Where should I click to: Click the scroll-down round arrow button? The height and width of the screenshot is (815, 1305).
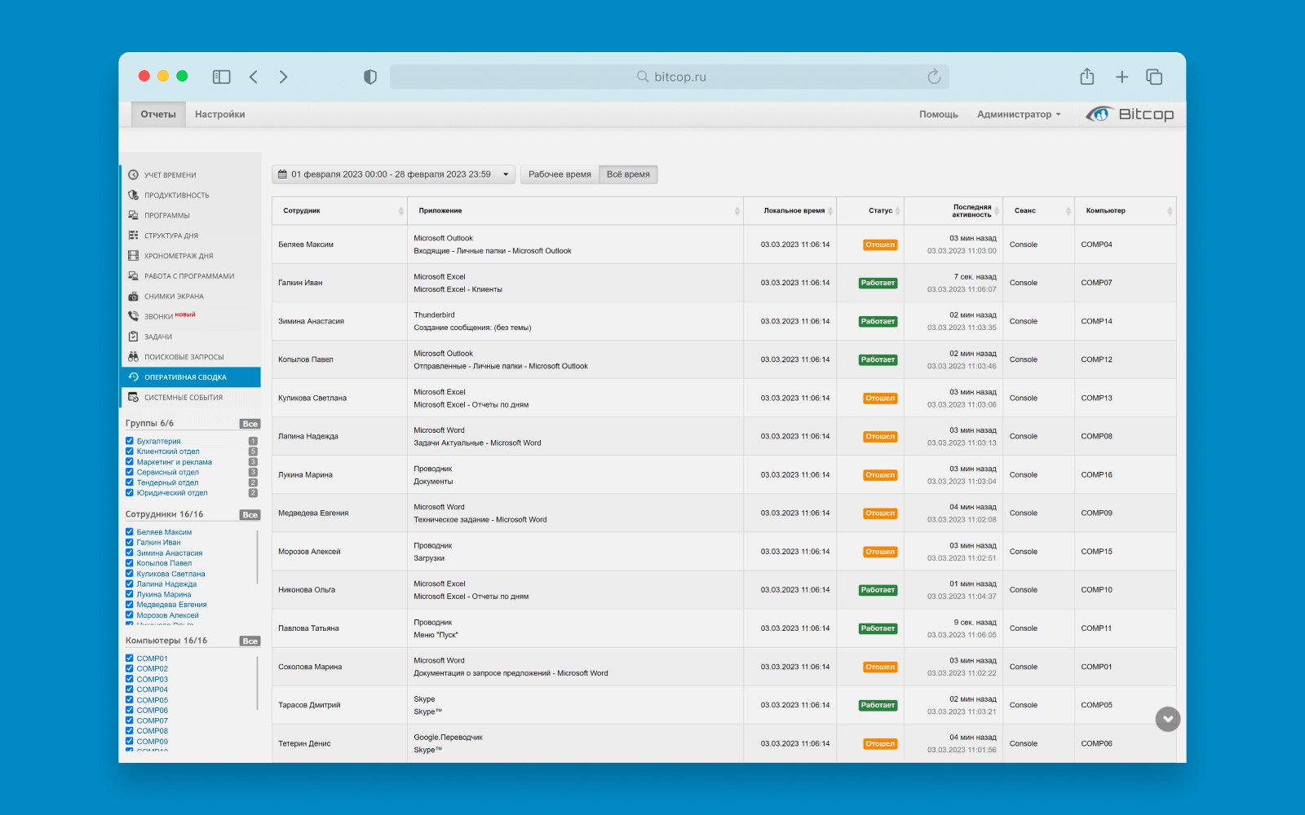(1167, 719)
